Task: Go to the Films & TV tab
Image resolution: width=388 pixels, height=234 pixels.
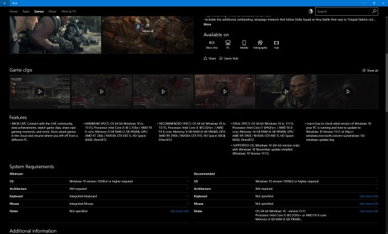Action: click(69, 11)
